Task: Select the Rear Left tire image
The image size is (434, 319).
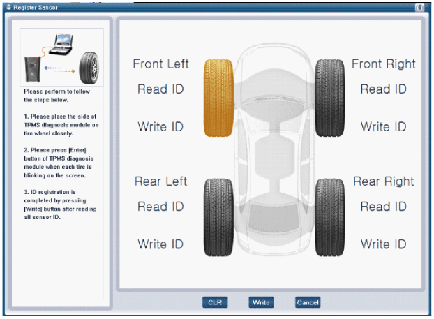Action: coord(218,217)
